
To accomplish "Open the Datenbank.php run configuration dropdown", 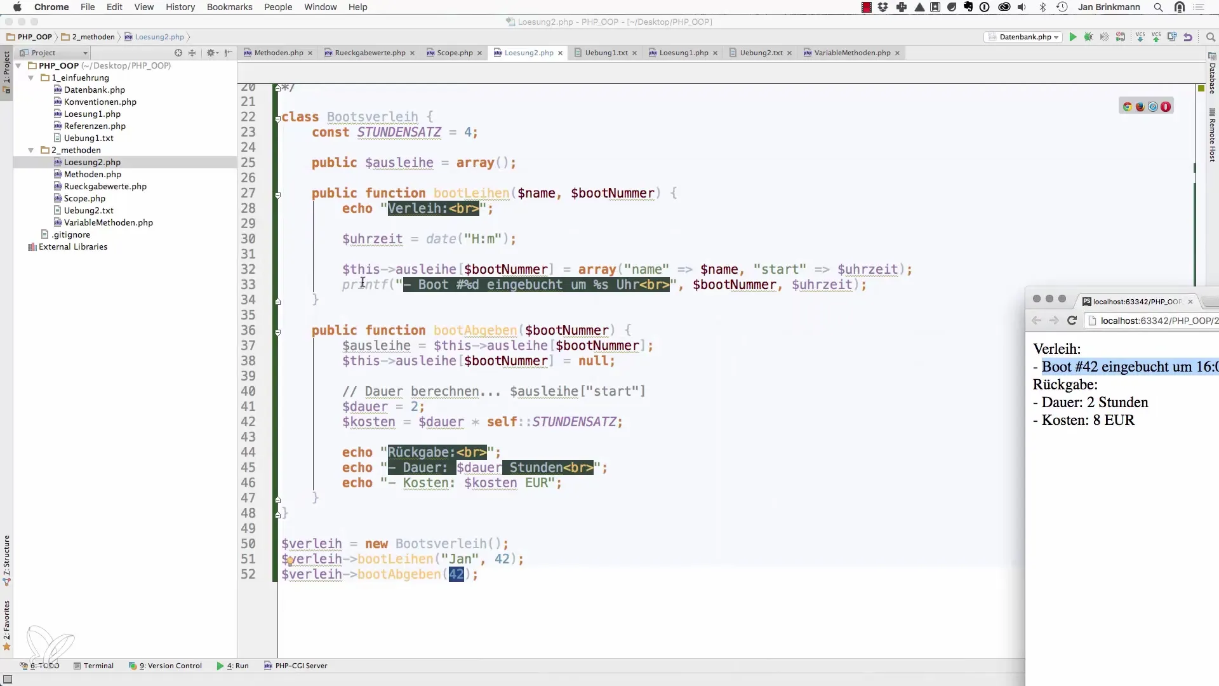I will (1023, 37).
